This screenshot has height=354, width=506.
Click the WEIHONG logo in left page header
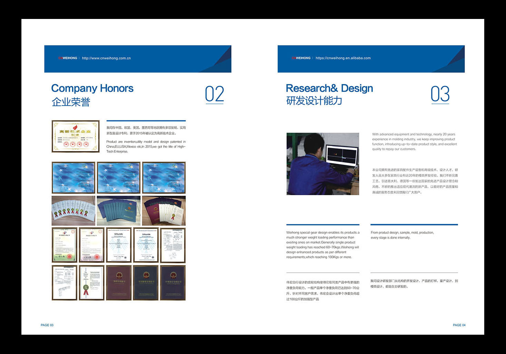click(68, 58)
